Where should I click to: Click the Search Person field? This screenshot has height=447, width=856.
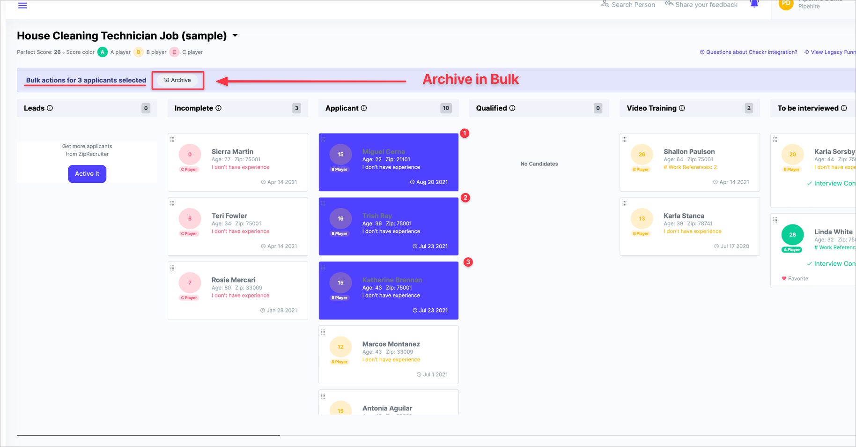[628, 4]
